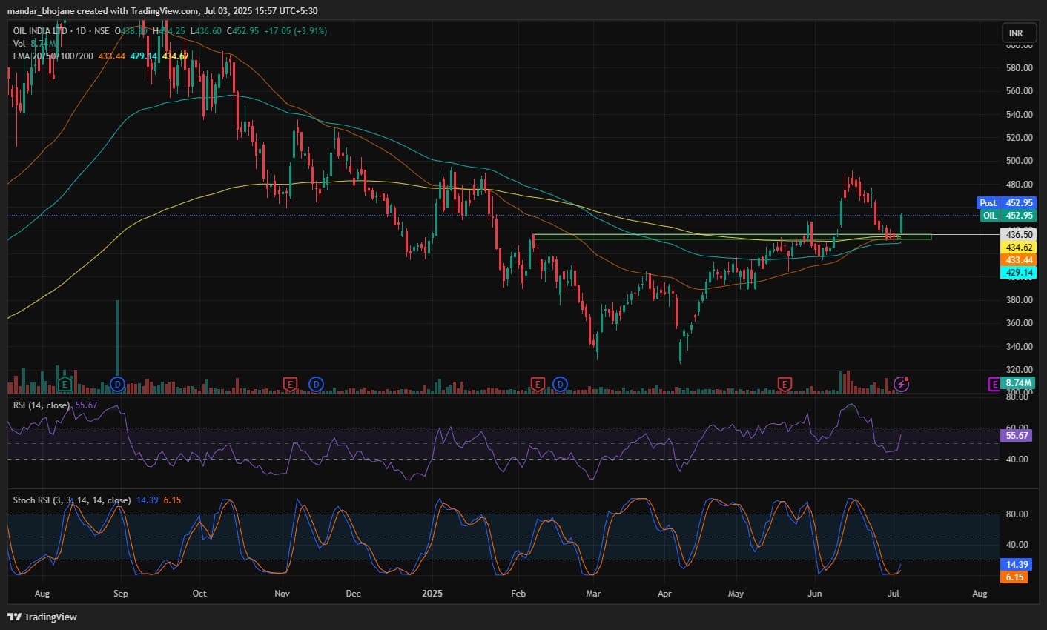Viewport: 1047px width, 630px height.
Task: Click the 560.00 price axis label
Action: (1019, 91)
